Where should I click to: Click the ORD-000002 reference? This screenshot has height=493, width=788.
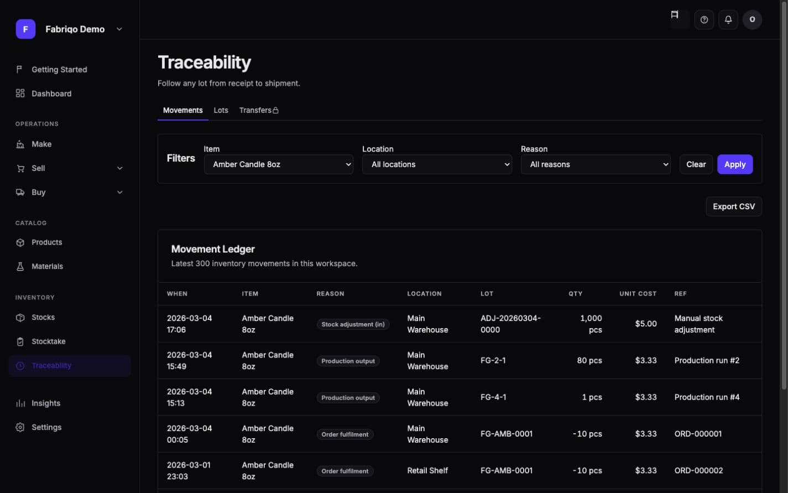698,470
